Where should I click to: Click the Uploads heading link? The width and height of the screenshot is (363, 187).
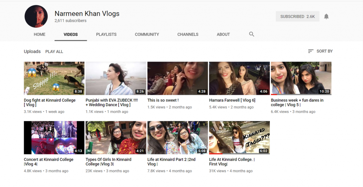(x=32, y=52)
